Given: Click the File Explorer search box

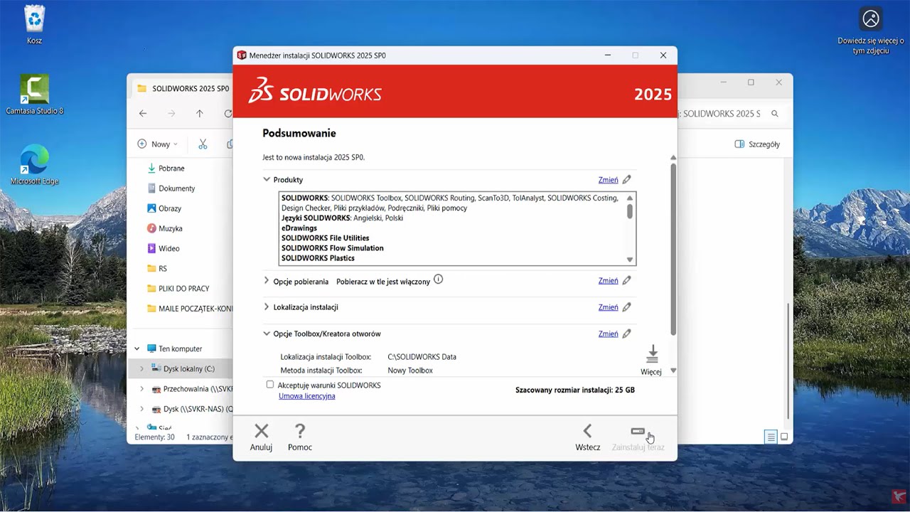Looking at the screenshot, I should tap(729, 114).
